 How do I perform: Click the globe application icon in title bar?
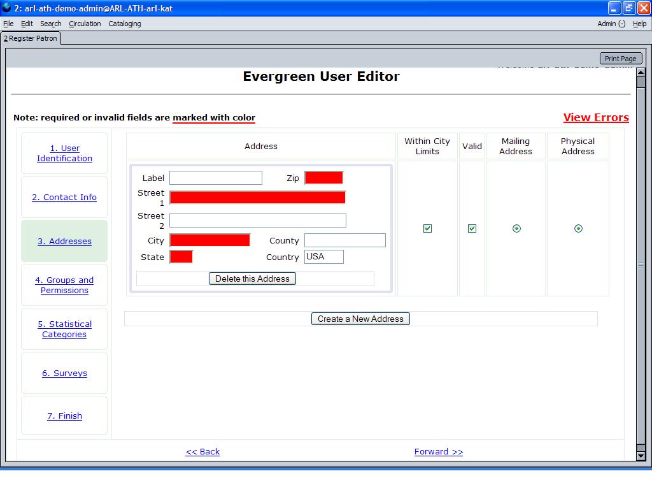click(x=6, y=8)
